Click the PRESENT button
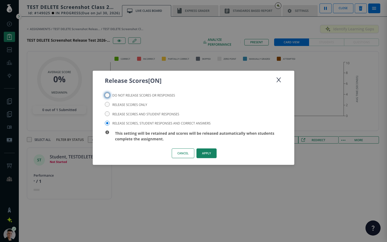Viewport: 387px width, 242px height. click(x=256, y=42)
